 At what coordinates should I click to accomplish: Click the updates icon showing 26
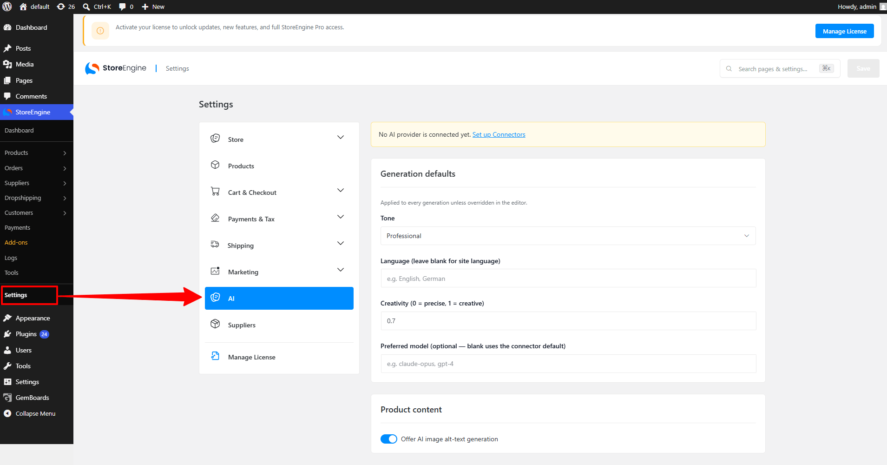tap(61, 7)
